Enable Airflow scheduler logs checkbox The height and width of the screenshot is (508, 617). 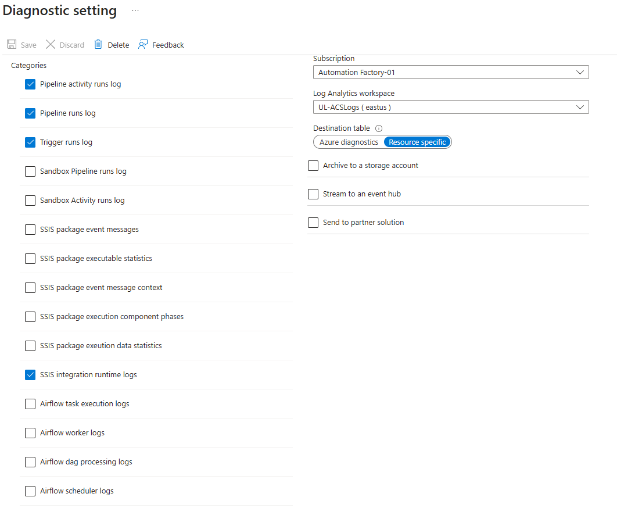click(30, 491)
